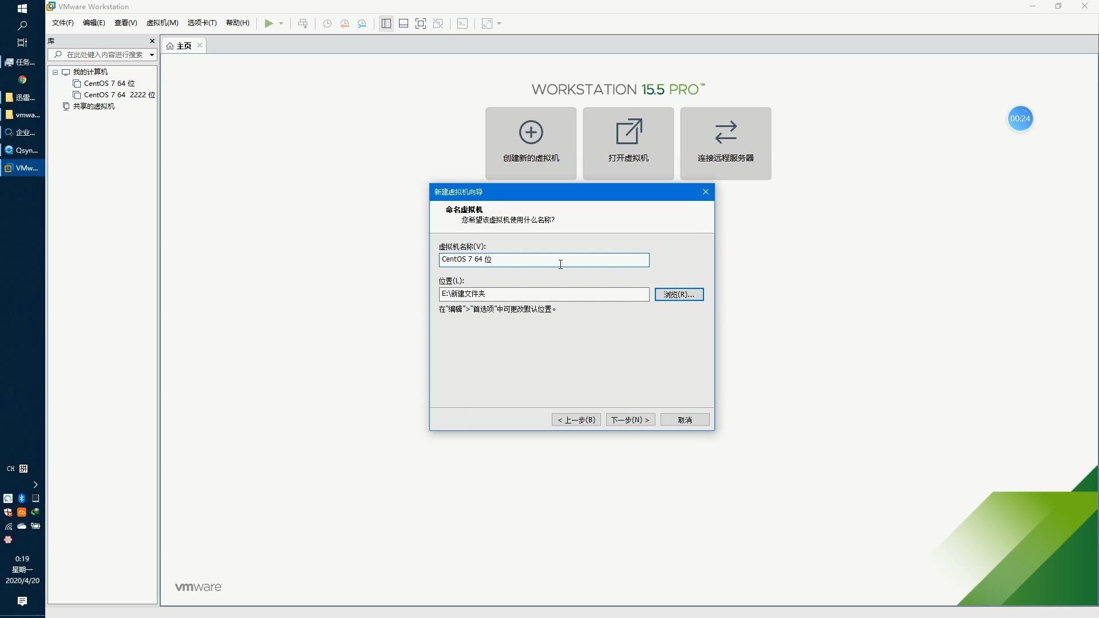This screenshot has height=618, width=1099.
Task: Click the Windows Security shield tray icon
Action: point(8,512)
